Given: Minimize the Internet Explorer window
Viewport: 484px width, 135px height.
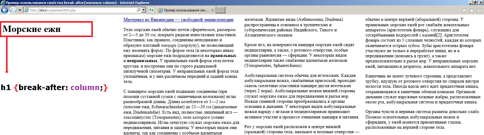Looking at the screenshot, I should pos(470,3).
